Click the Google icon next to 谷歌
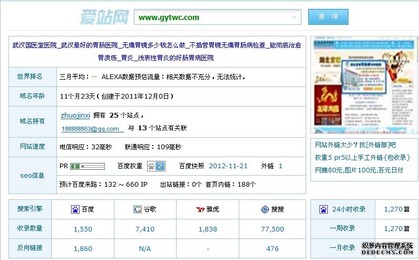This screenshot has width=419, height=260. [138, 209]
